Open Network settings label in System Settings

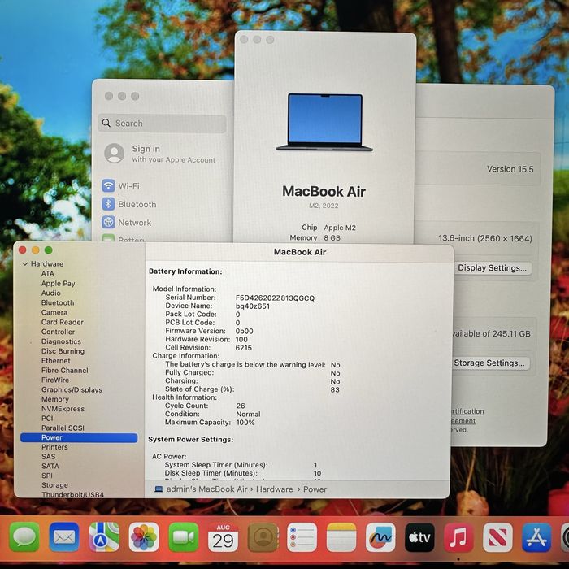tap(135, 223)
